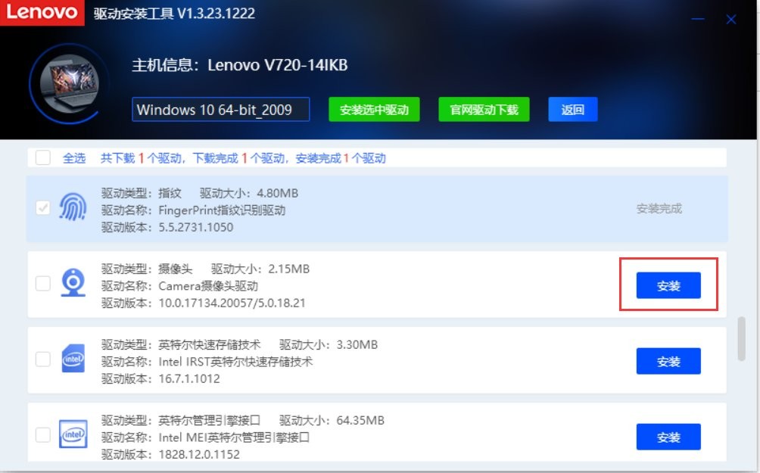Click the 驱动安装工具 V1.3.23.1222 title

pyautogui.click(x=175, y=13)
